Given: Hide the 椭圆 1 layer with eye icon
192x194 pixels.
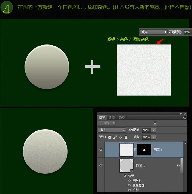Looking at the screenshot, I should pyautogui.click(x=101, y=166).
